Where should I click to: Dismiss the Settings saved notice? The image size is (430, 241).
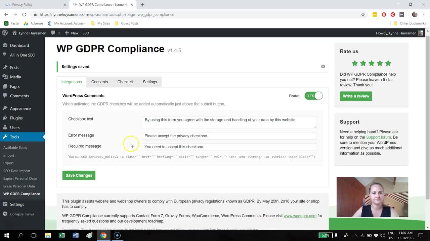tap(323, 66)
